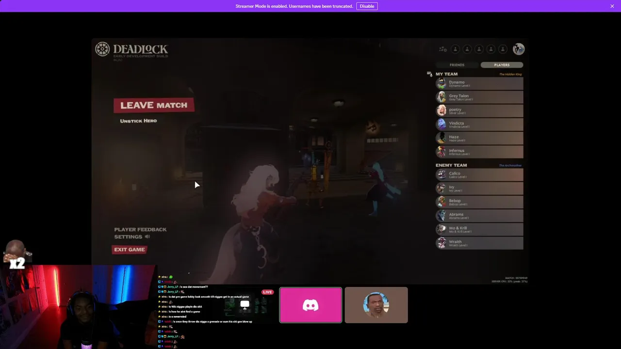Select Vindicta hero portrait
Viewport: 621px width, 349px height.
(x=441, y=124)
